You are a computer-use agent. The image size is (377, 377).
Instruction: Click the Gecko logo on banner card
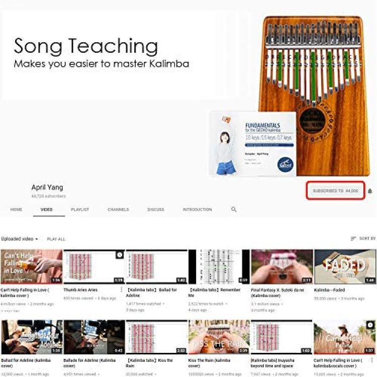(285, 165)
